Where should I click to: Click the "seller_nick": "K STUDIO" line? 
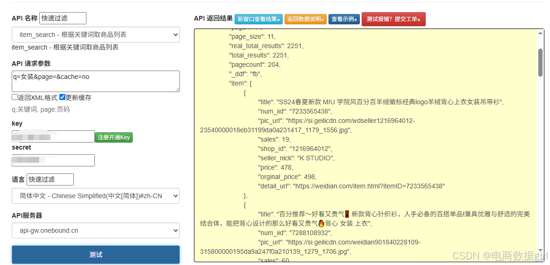coord(296,158)
